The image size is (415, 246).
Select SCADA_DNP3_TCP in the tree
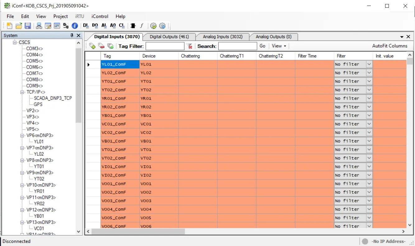tap(53, 98)
